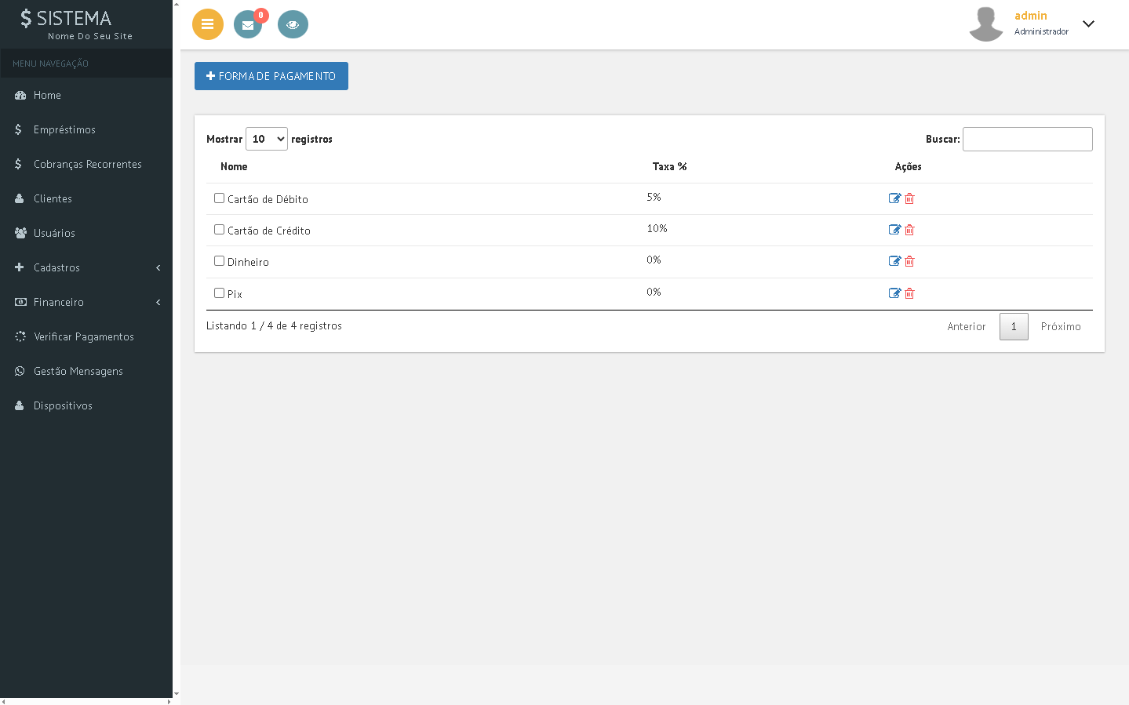Edit the Cartão de Débito entry
This screenshot has width=1129, height=705.
pos(894,198)
